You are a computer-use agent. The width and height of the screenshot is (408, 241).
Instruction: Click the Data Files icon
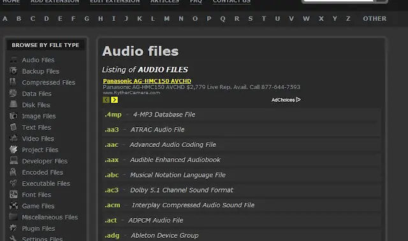coord(13,93)
